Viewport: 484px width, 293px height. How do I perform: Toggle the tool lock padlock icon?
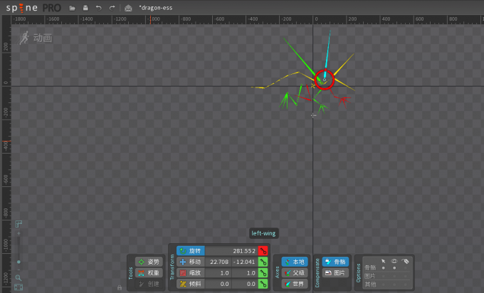click(120, 288)
